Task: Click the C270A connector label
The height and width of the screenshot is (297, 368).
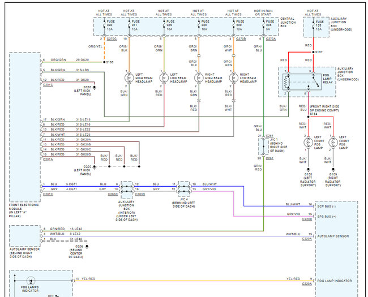Action: pos(271,39)
